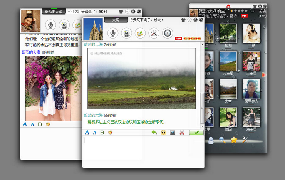Increase font size with large A icon

[x=87, y=133]
